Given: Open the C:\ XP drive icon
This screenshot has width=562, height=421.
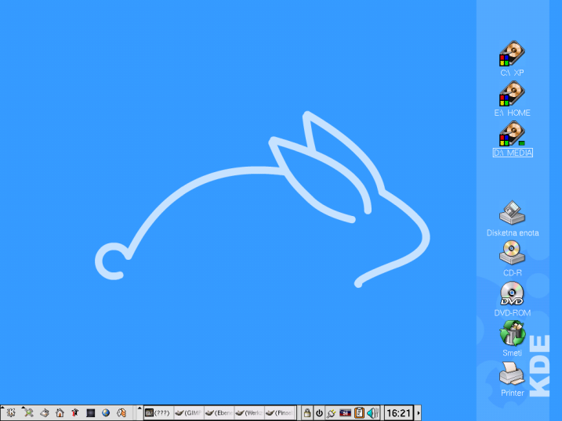Looking at the screenshot, I should tap(512, 54).
